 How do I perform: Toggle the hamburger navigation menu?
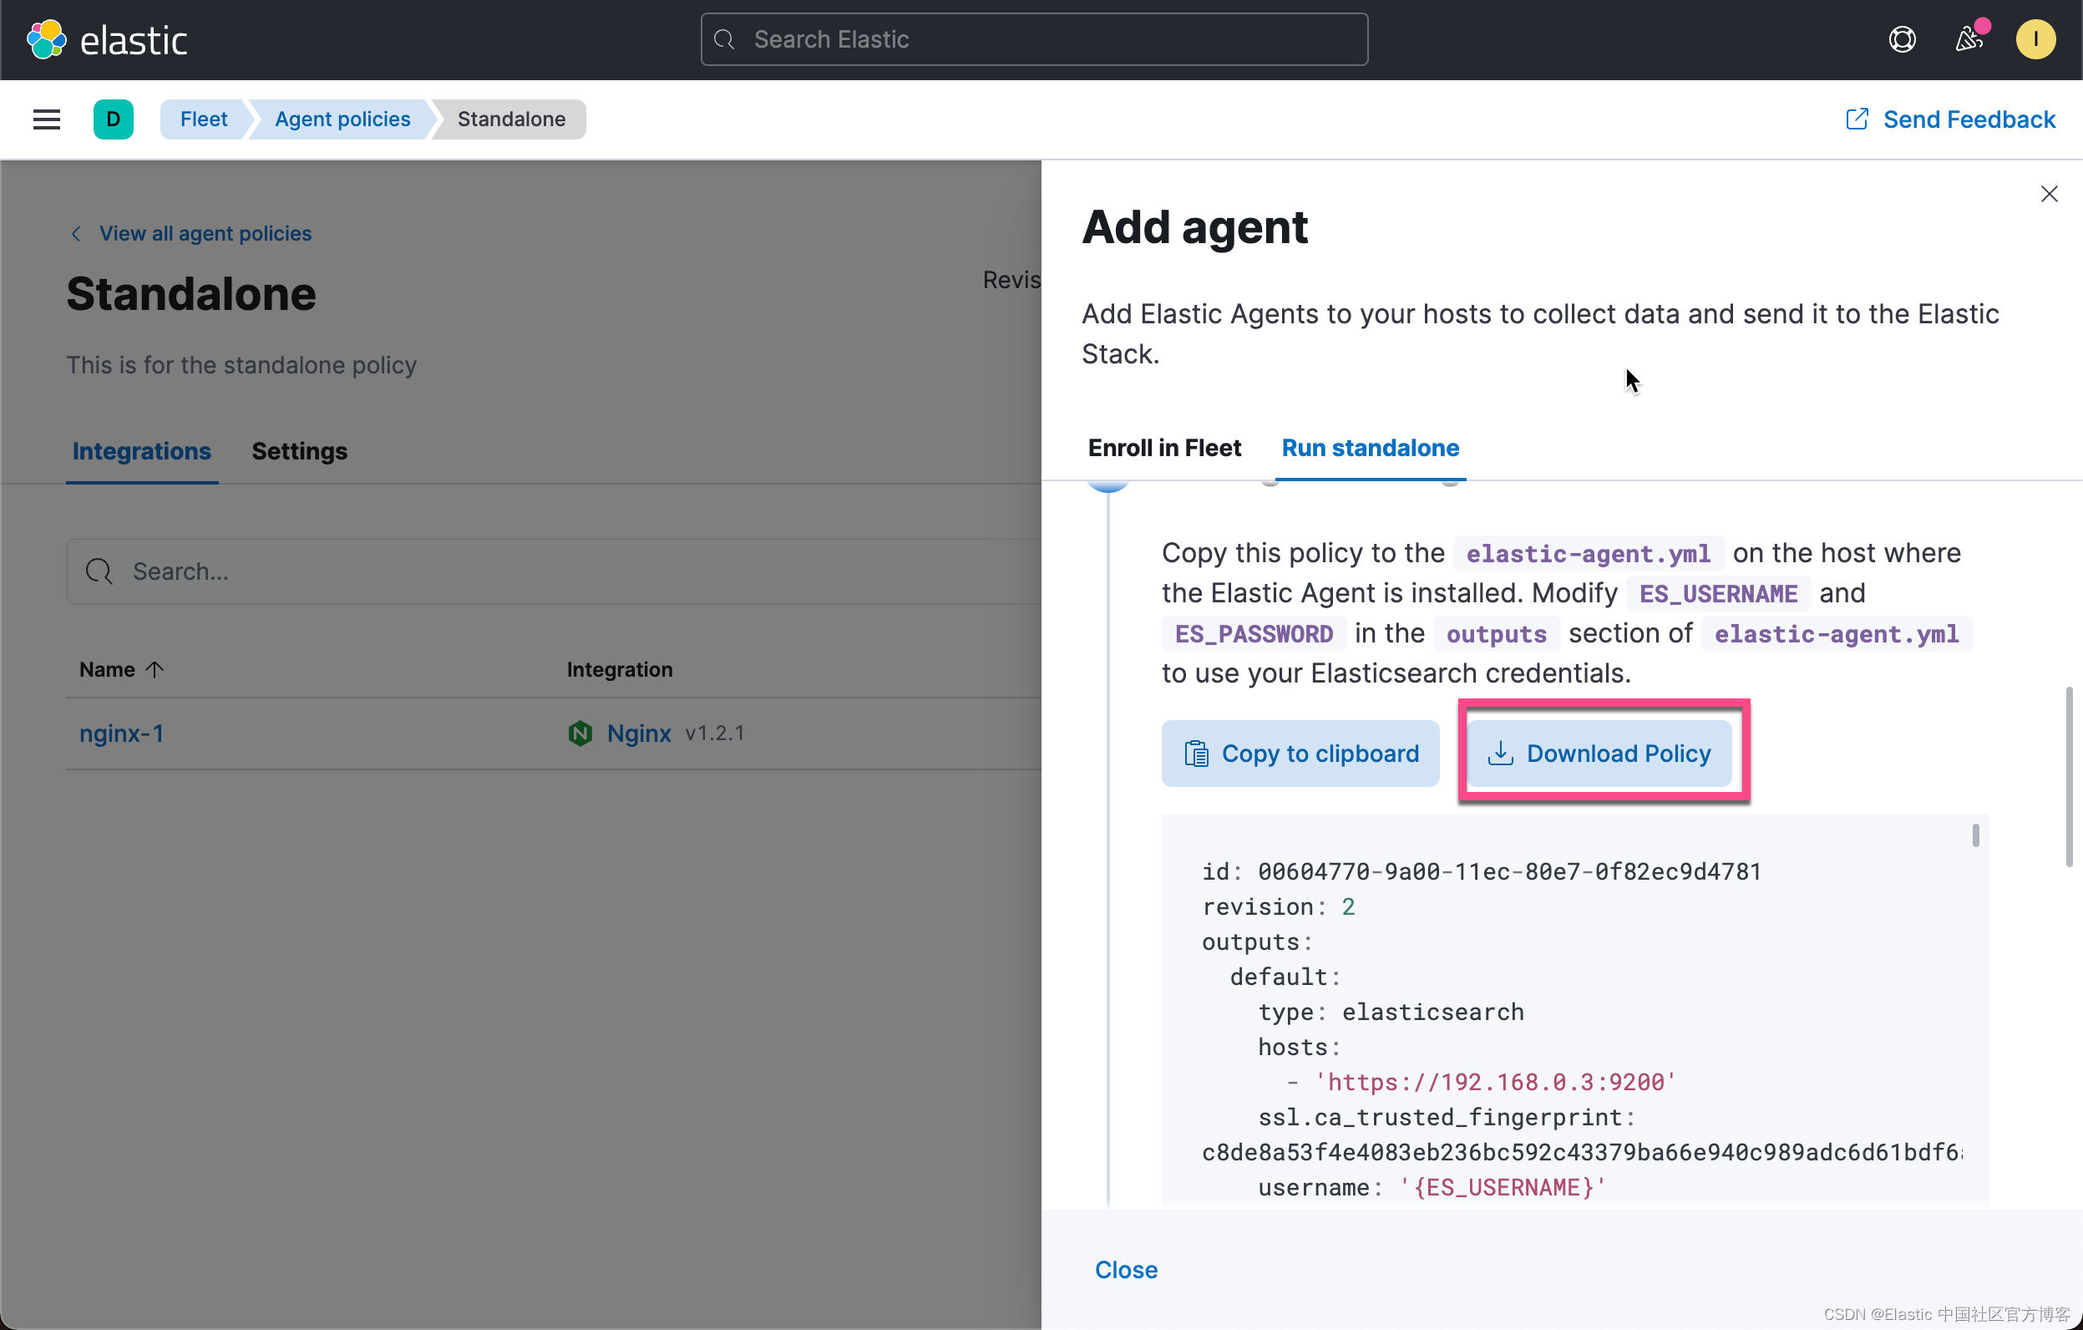[x=47, y=119]
